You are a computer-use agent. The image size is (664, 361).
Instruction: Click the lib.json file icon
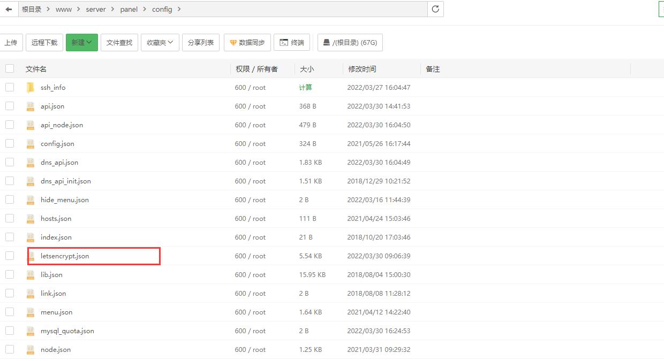(31, 275)
